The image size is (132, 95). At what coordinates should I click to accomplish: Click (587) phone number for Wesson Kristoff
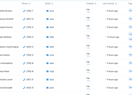coord(30,19)
